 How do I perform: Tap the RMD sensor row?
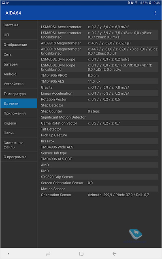[100, 171]
